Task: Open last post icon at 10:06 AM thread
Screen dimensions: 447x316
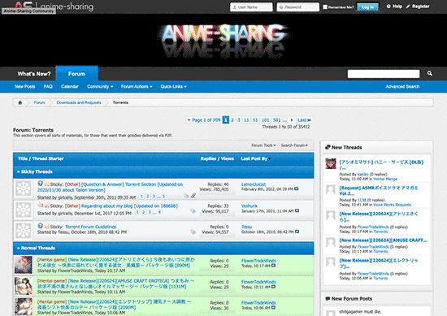Action: click(x=273, y=308)
